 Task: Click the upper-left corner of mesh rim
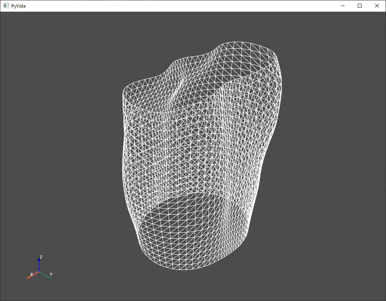125,90
